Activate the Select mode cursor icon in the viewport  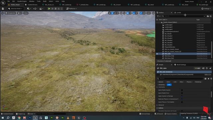coord(109,13)
